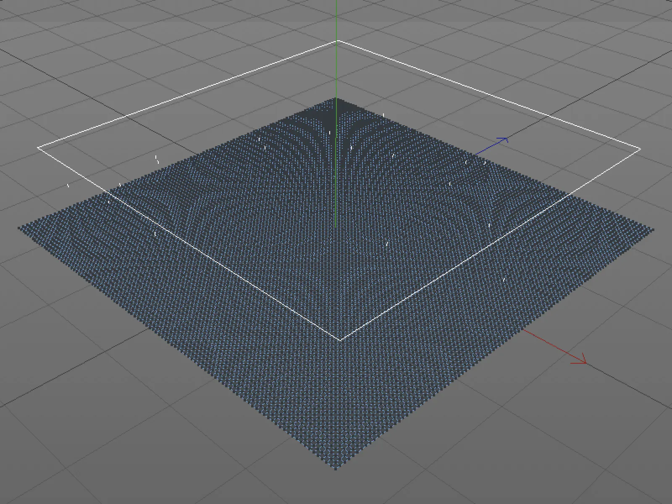Click the blue Z-axis arrow handle
The height and width of the screenshot is (504, 672).
pyautogui.click(x=503, y=140)
